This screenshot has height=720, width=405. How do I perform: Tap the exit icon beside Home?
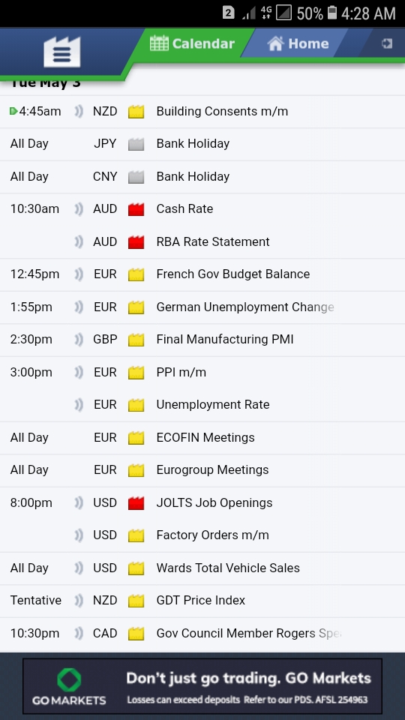click(387, 43)
